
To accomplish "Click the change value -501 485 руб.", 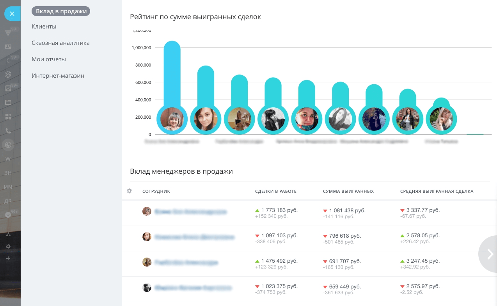I will coord(339,242).
